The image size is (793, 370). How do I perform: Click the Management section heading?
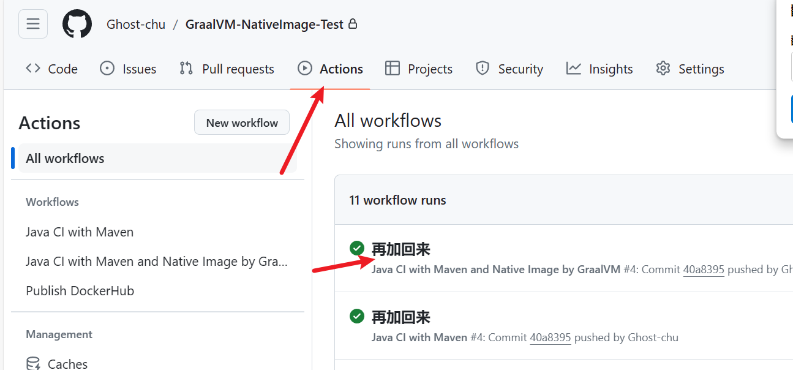point(59,334)
